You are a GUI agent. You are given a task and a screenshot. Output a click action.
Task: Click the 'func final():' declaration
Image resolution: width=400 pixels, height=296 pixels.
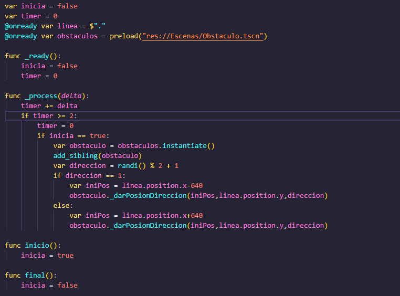point(30,276)
